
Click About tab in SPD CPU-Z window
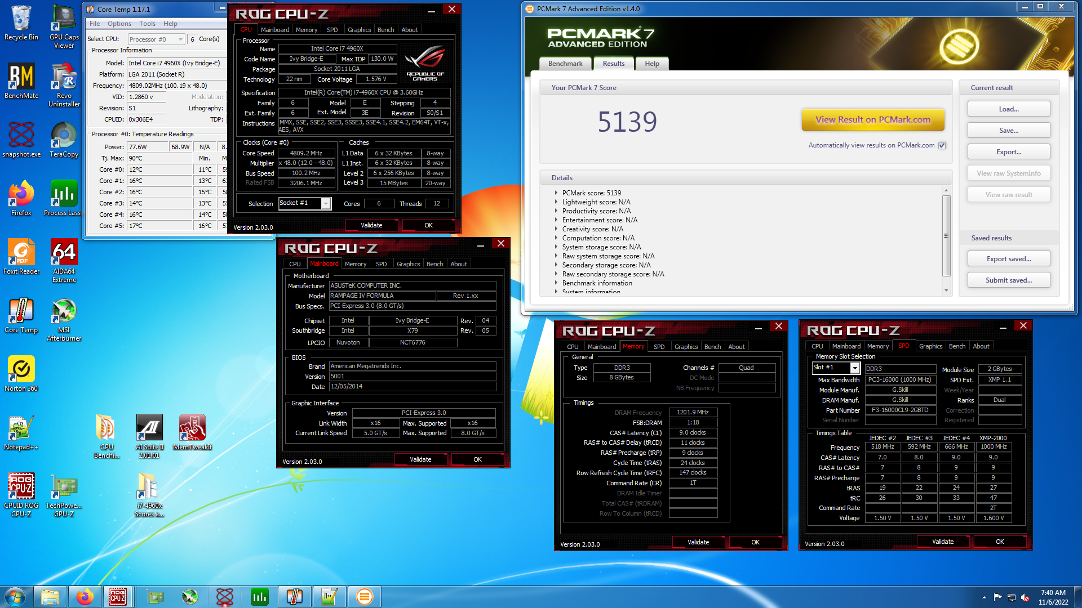coord(981,346)
